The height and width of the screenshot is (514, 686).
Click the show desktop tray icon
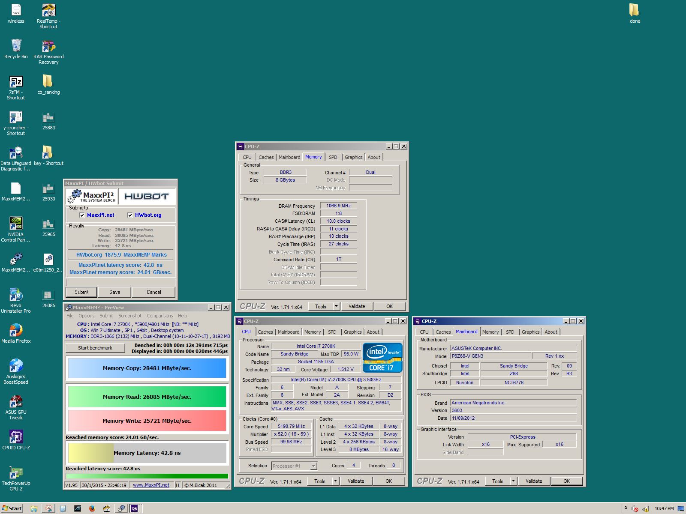coord(681,508)
